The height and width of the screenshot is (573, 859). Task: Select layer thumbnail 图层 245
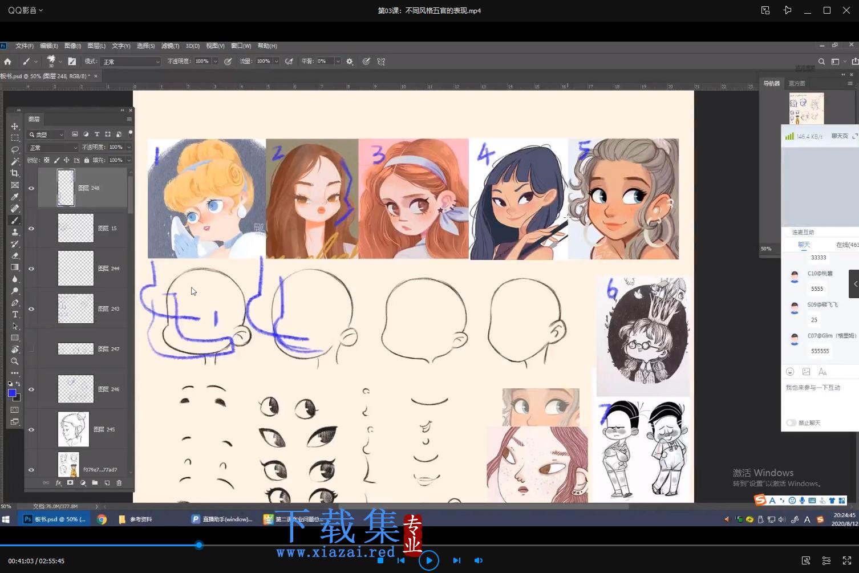[x=74, y=429]
